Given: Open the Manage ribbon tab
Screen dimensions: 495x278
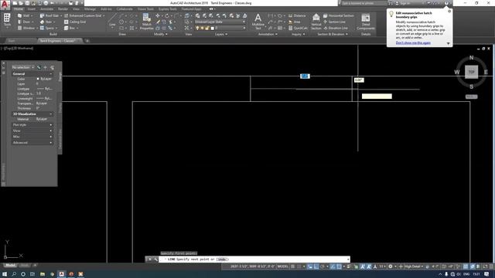Looking at the screenshot, I should (90, 9).
